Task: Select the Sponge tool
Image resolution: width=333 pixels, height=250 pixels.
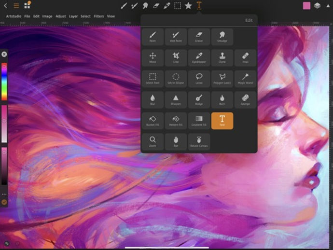Action: tap(245, 100)
